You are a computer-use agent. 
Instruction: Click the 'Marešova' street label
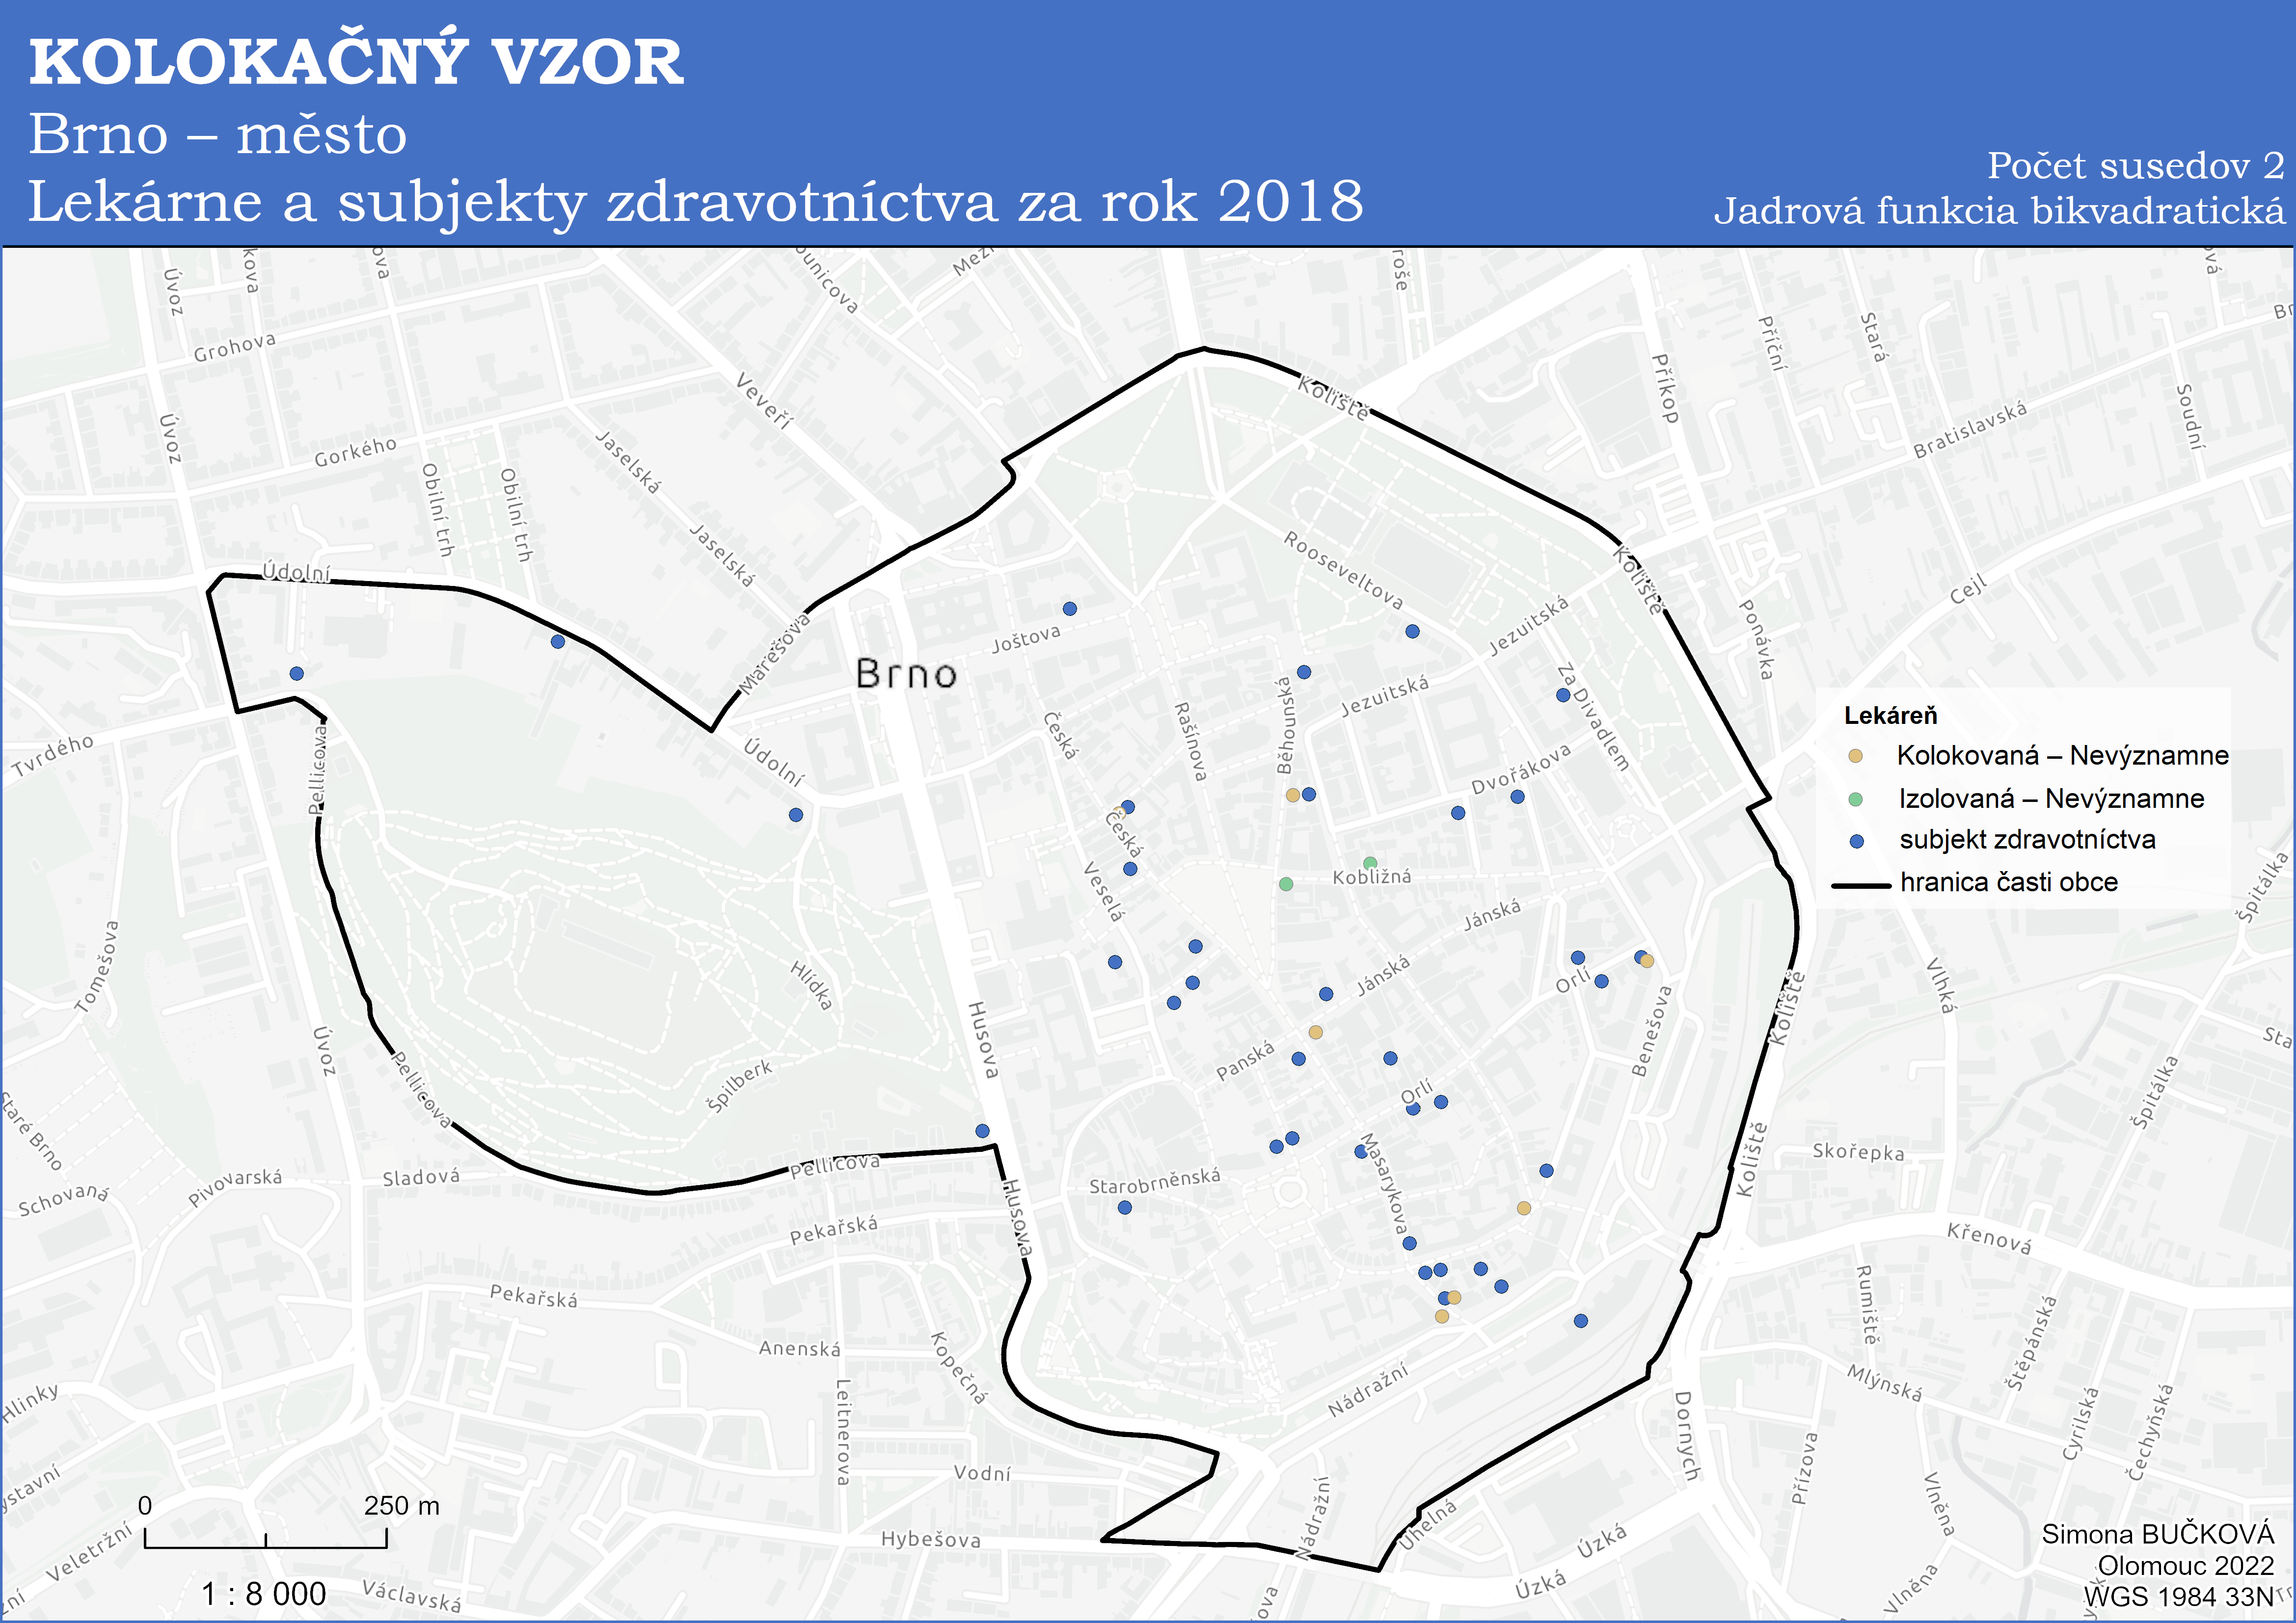coord(775,653)
